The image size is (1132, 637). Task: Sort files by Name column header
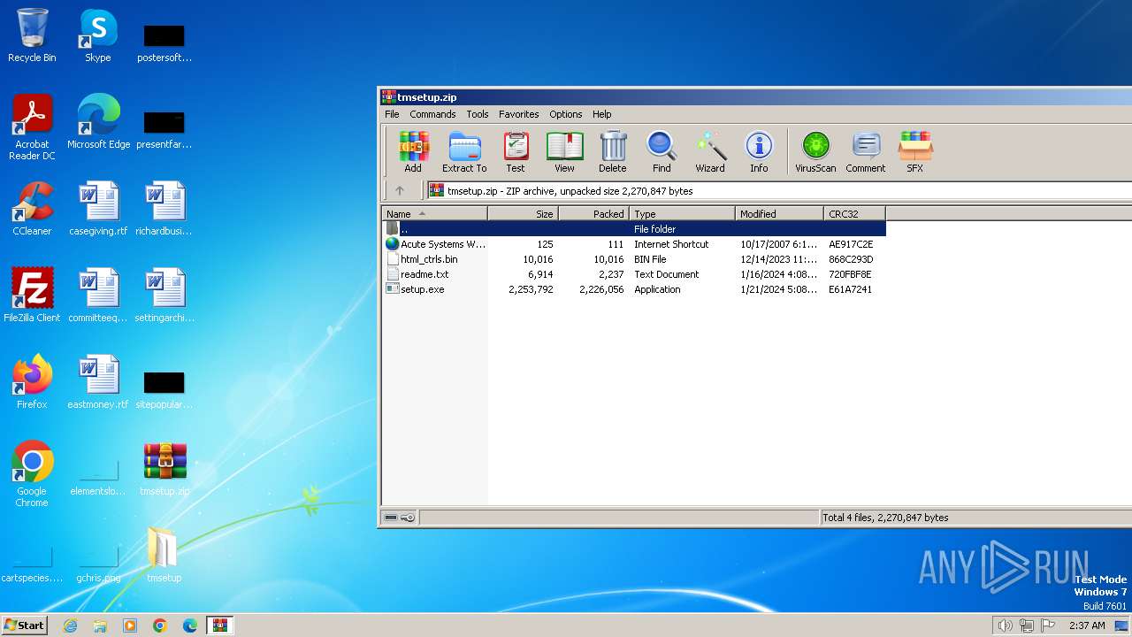click(434, 214)
